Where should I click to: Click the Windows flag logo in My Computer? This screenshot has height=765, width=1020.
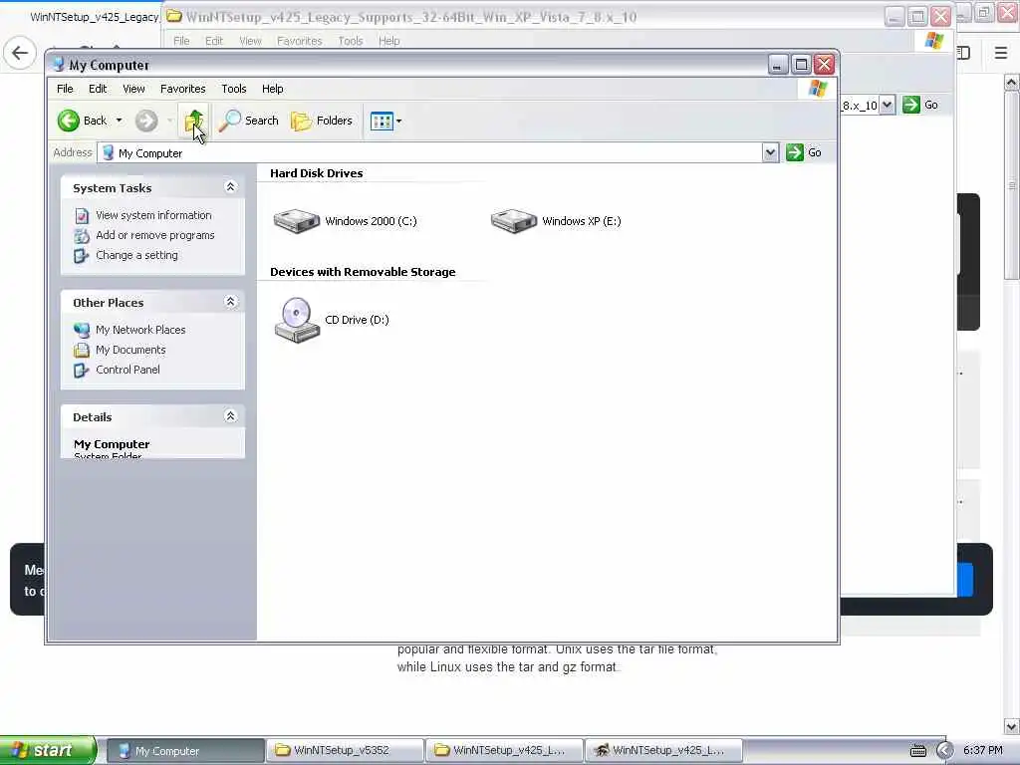point(818,89)
